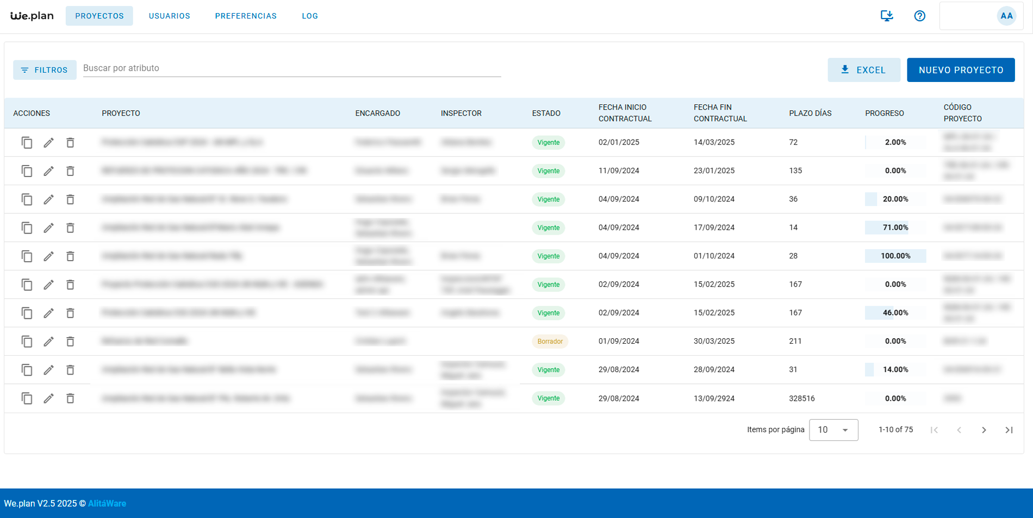Select the 13/09/2924 end date cell
The height and width of the screenshot is (518, 1033).
click(x=714, y=399)
